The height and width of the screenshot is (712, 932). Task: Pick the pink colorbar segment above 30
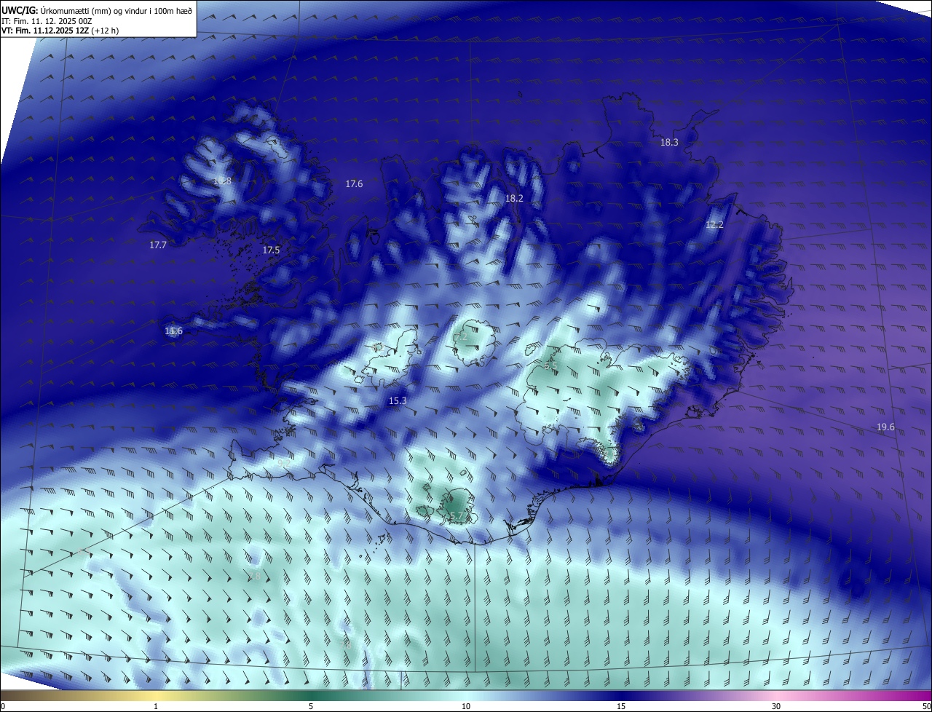click(x=776, y=696)
